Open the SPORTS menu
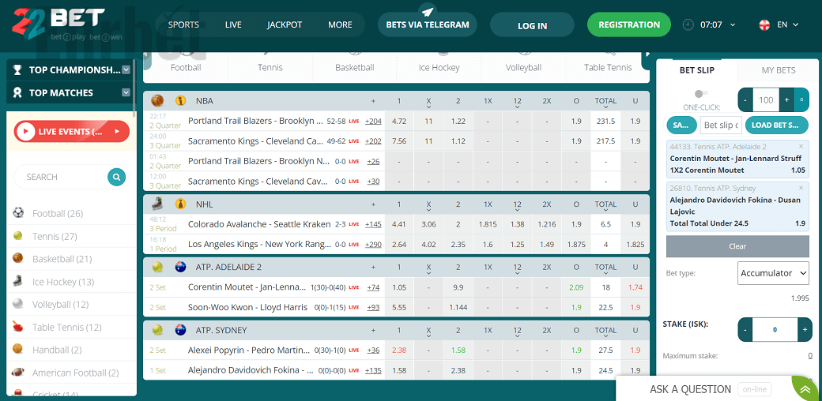The width and height of the screenshot is (822, 401). [x=183, y=24]
